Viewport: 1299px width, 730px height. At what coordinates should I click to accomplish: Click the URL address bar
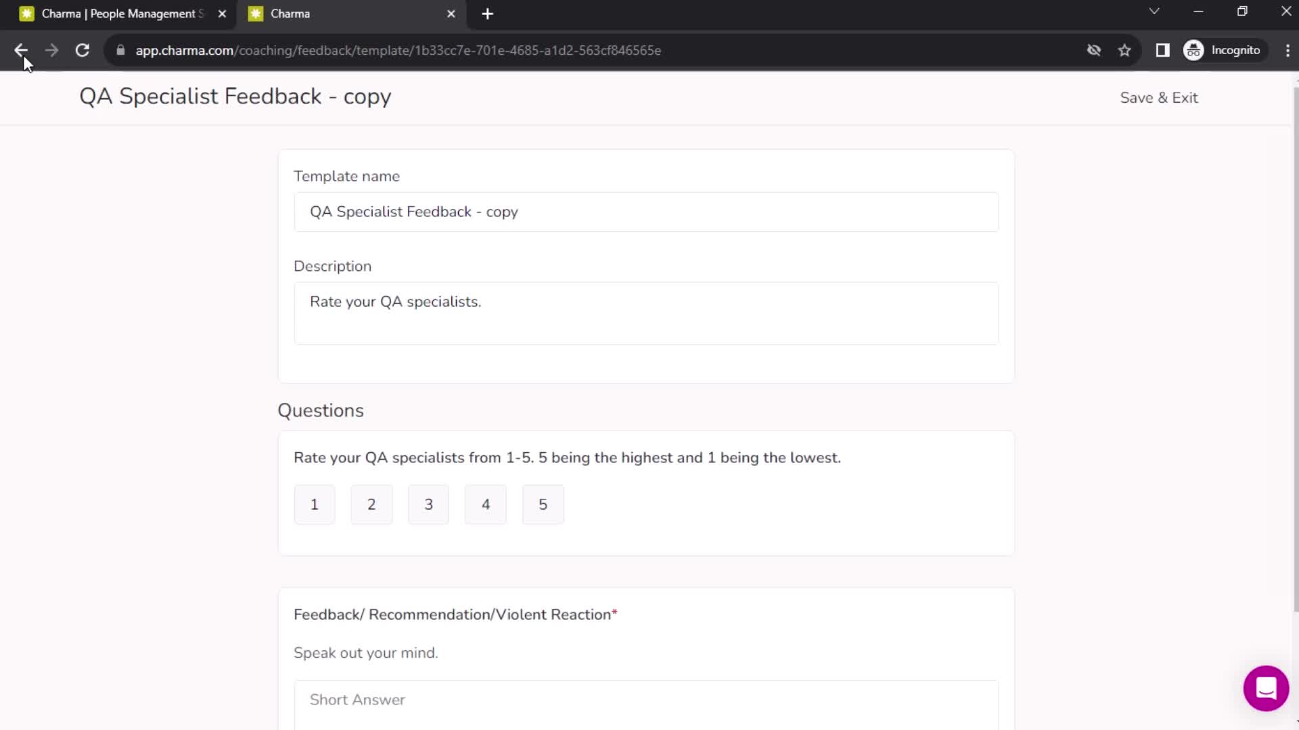(595, 50)
